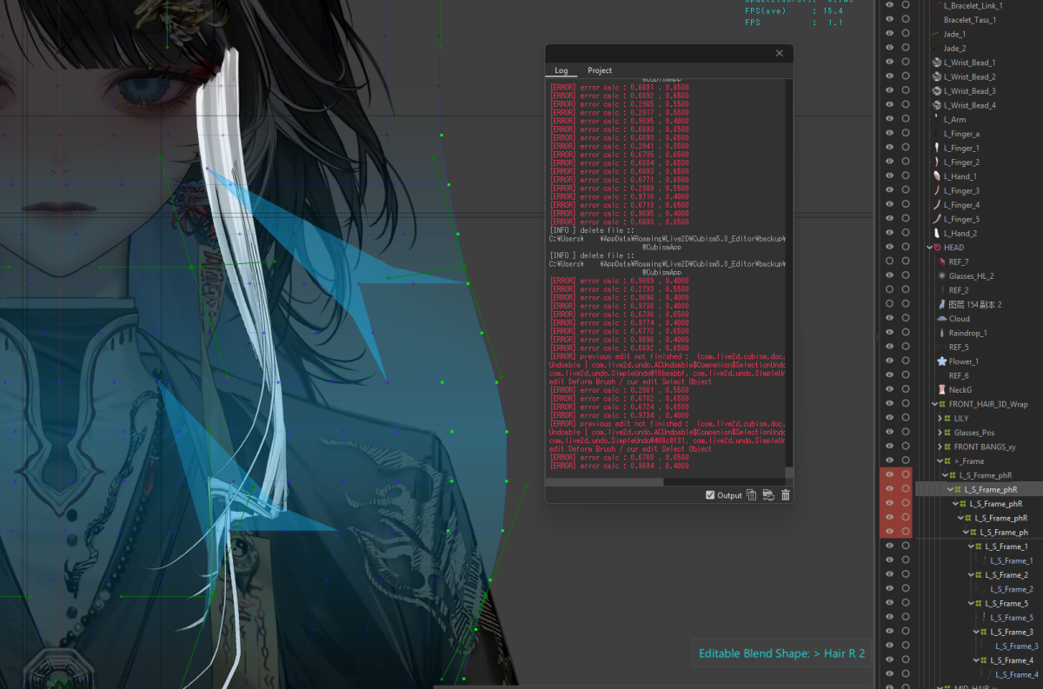The width and height of the screenshot is (1043, 689).
Task: Select the Log tab
Action: 561,70
